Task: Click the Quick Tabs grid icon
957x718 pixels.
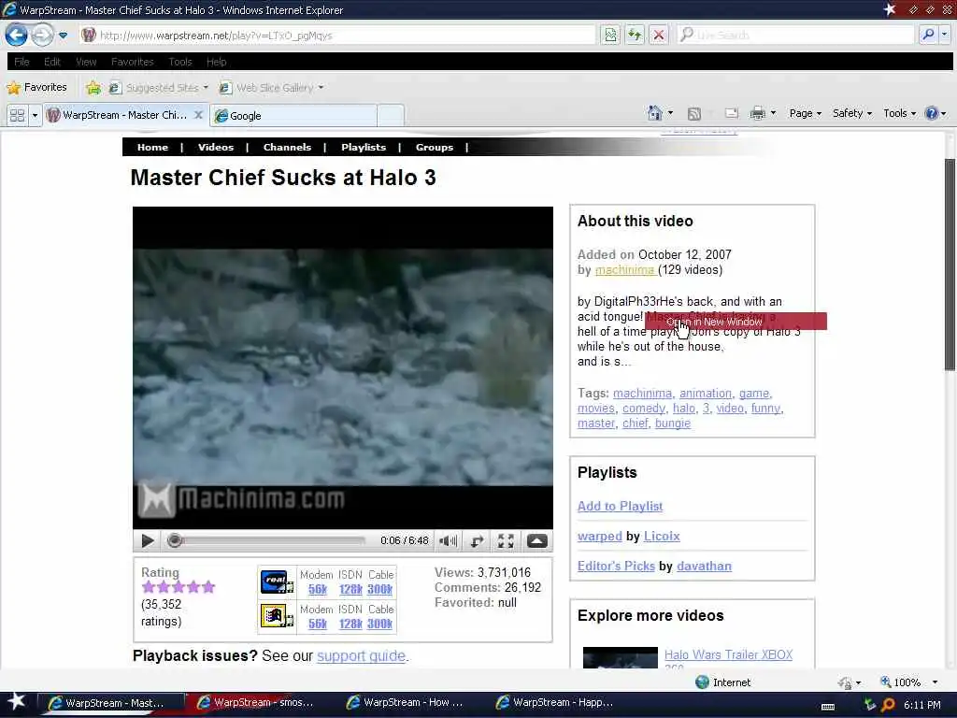Action: [17, 115]
